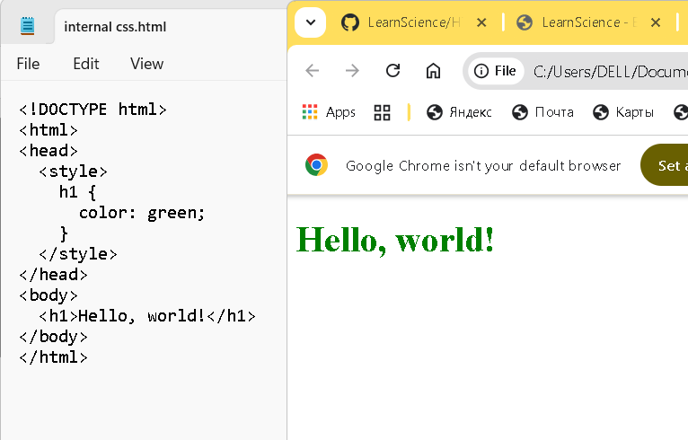Expand the tab search dropdown
Screen dimensions: 688x440
tap(310, 22)
